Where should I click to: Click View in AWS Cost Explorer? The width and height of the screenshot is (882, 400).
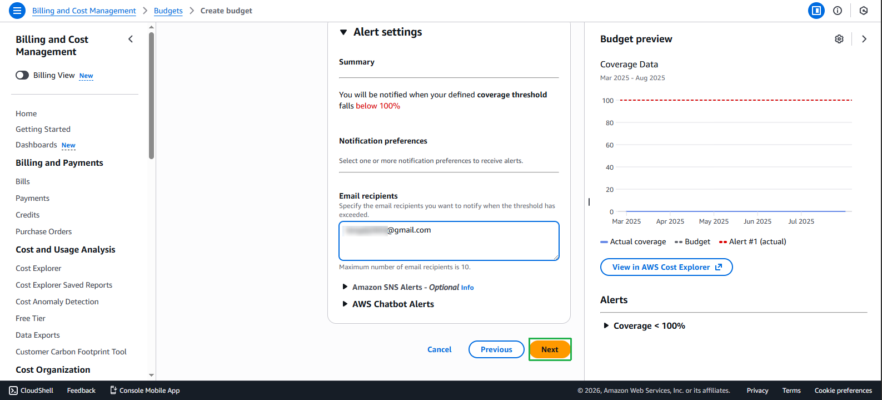coord(666,267)
